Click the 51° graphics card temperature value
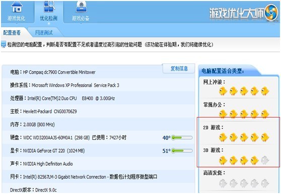Screen dimensions: 281x194 click(x=166, y=151)
